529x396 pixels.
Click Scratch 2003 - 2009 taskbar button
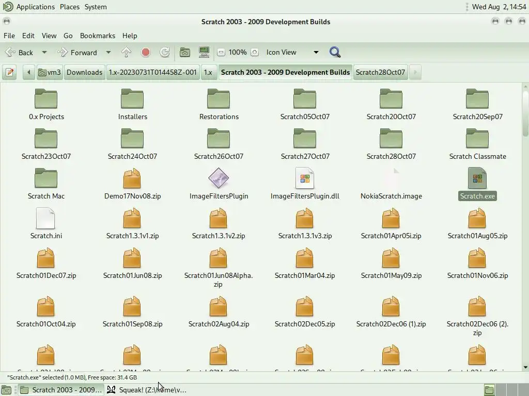pyautogui.click(x=61, y=390)
